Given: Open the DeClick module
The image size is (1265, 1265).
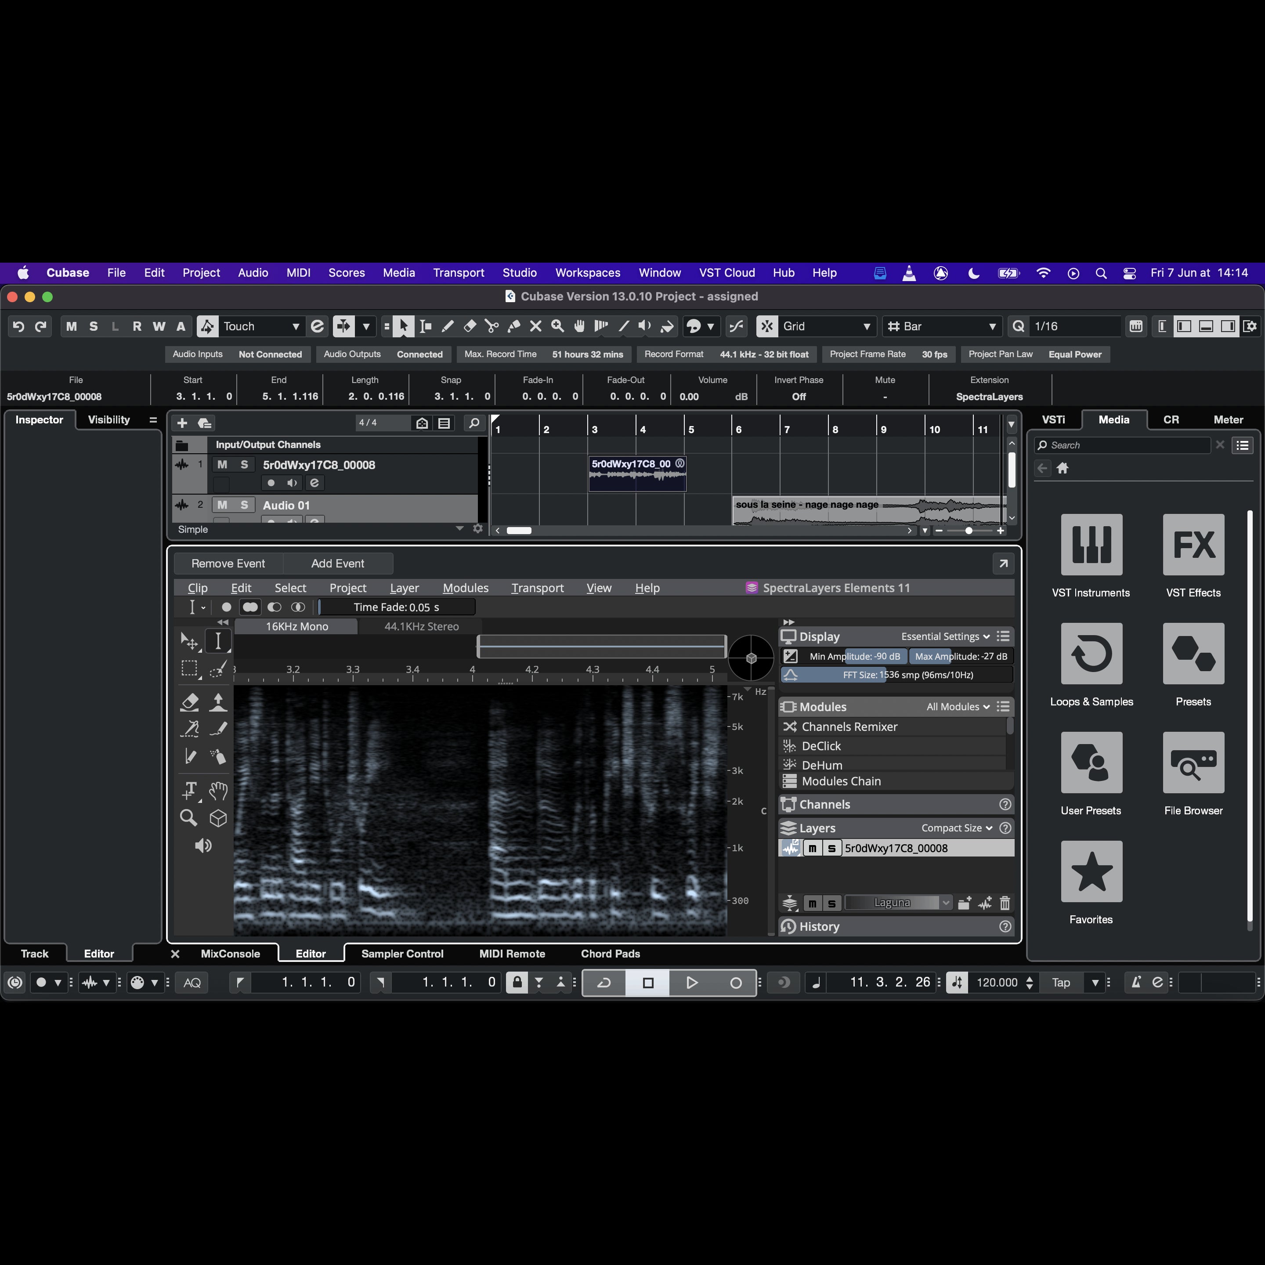Looking at the screenshot, I should click(893, 746).
